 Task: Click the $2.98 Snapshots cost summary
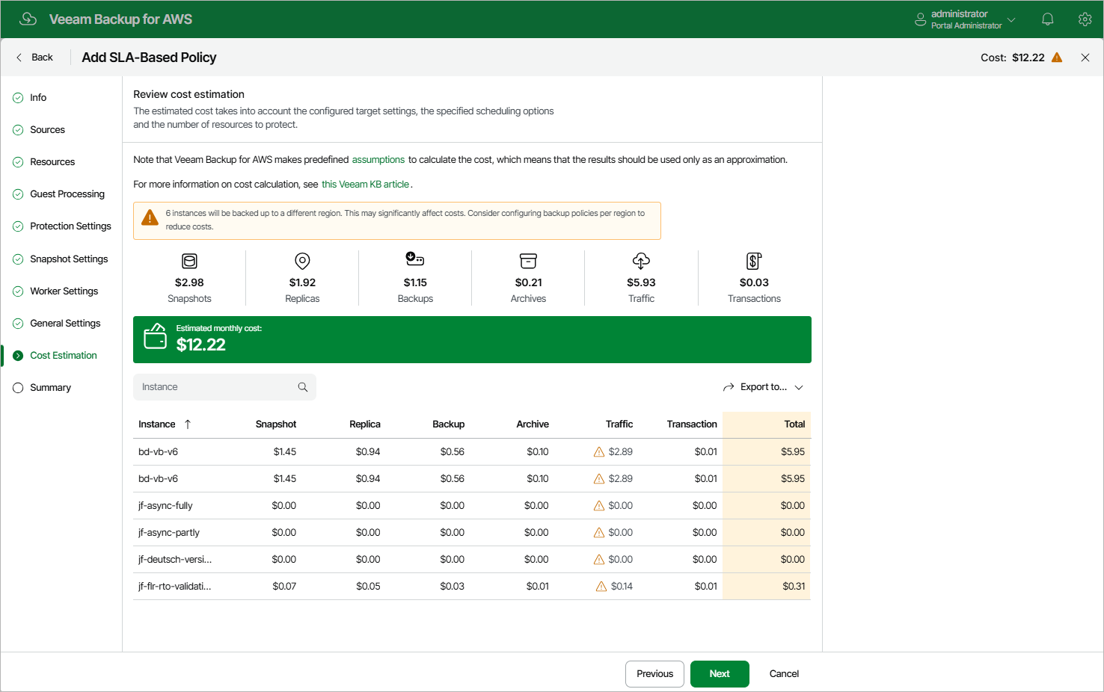coord(189,282)
